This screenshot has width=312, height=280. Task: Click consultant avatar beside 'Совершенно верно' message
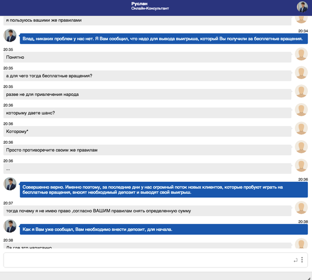(x=10, y=184)
